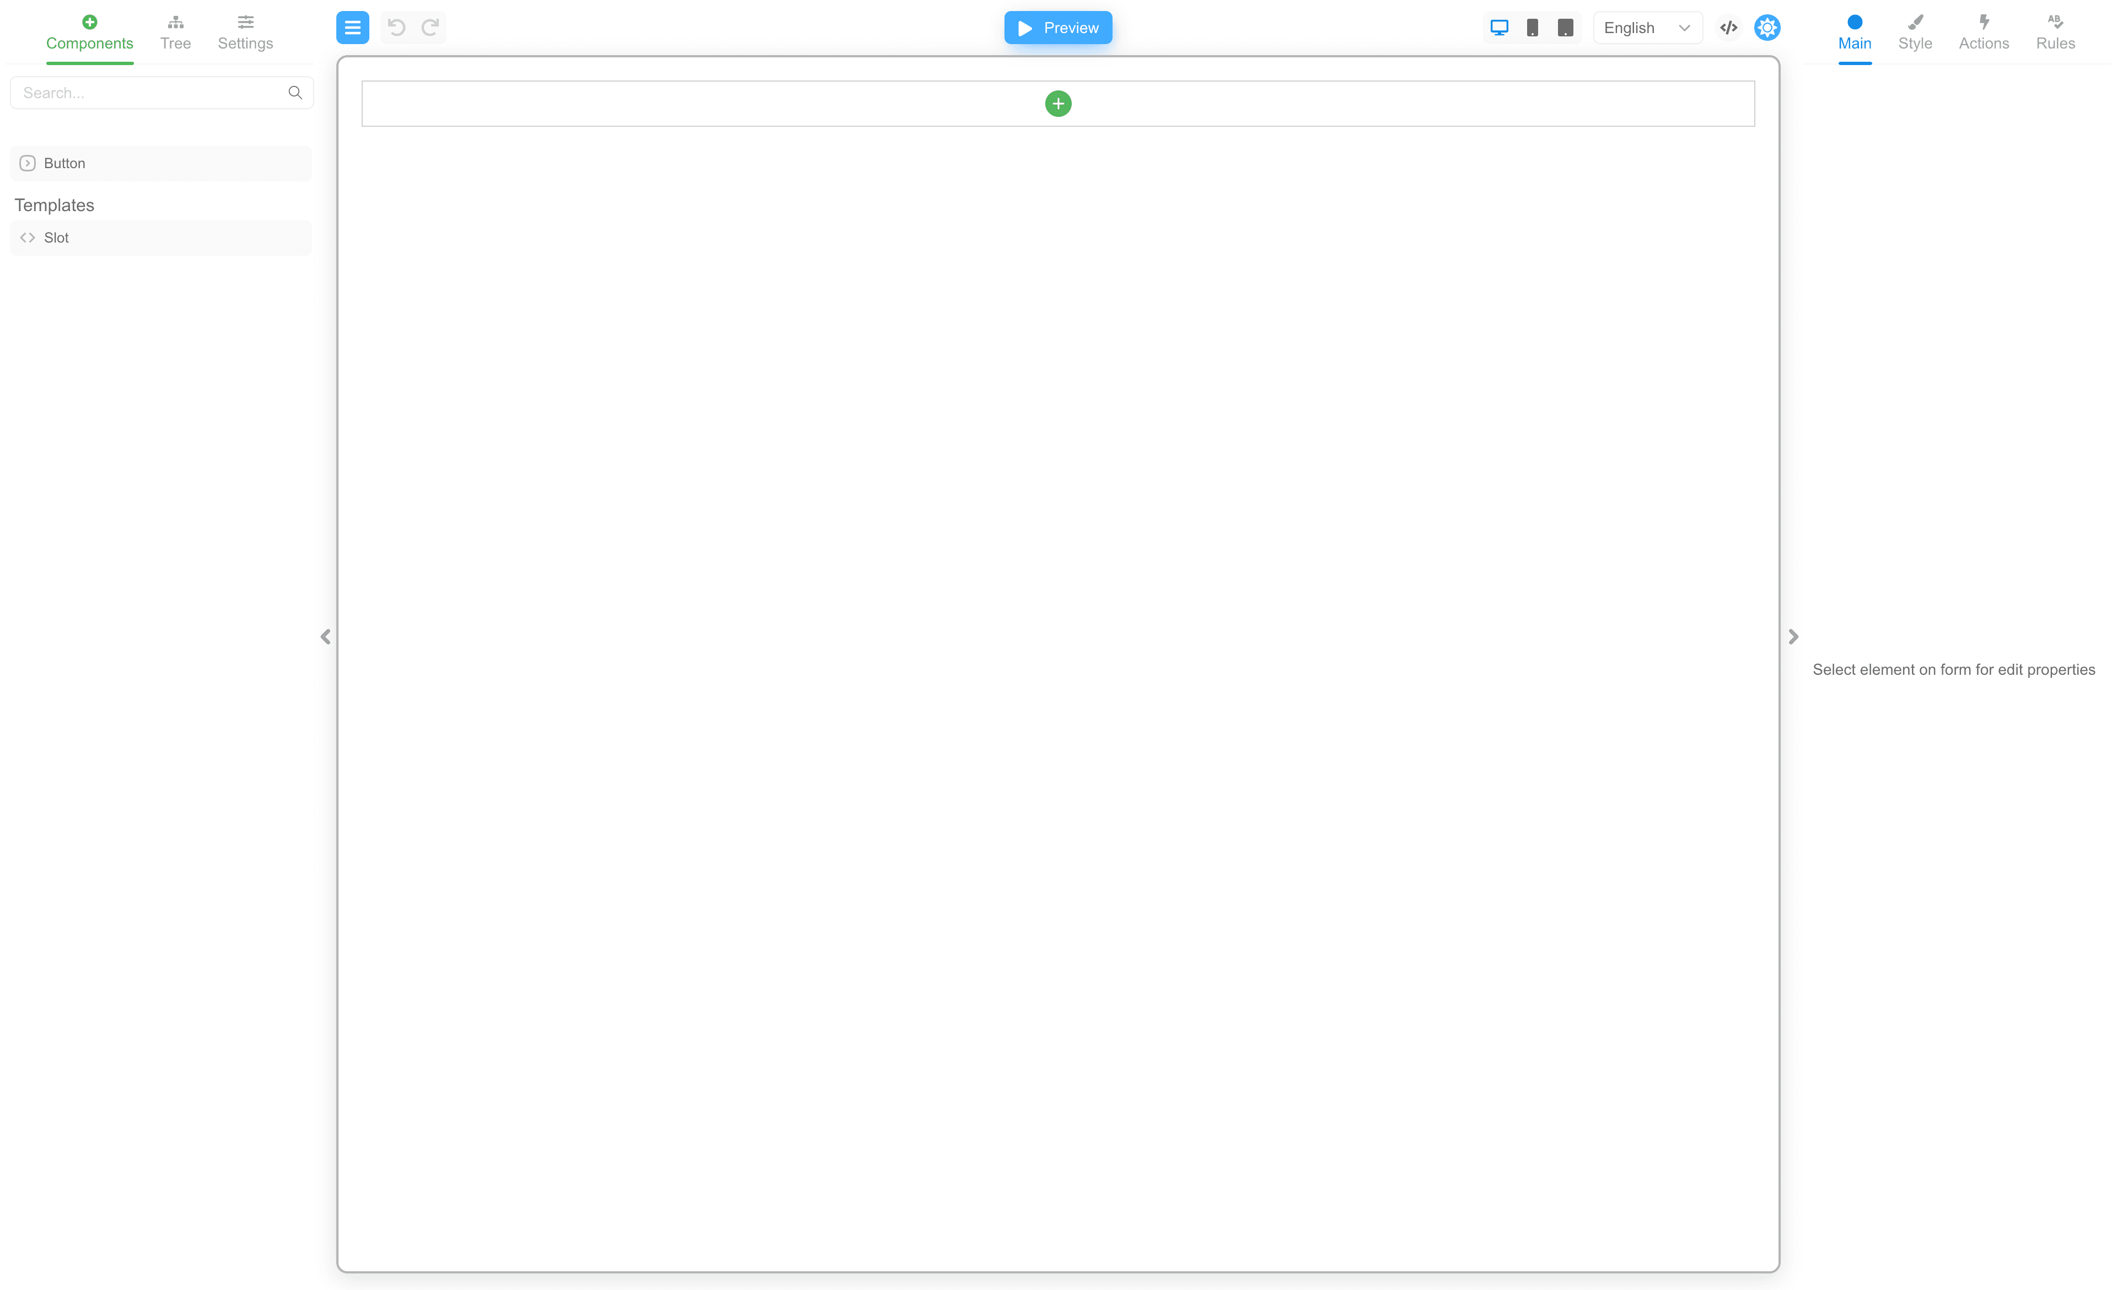Open the English language dropdown

tap(1646, 28)
